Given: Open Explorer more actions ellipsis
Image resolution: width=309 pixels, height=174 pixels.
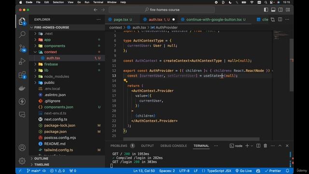Looking at the screenshot, I should (x=98, y=19).
